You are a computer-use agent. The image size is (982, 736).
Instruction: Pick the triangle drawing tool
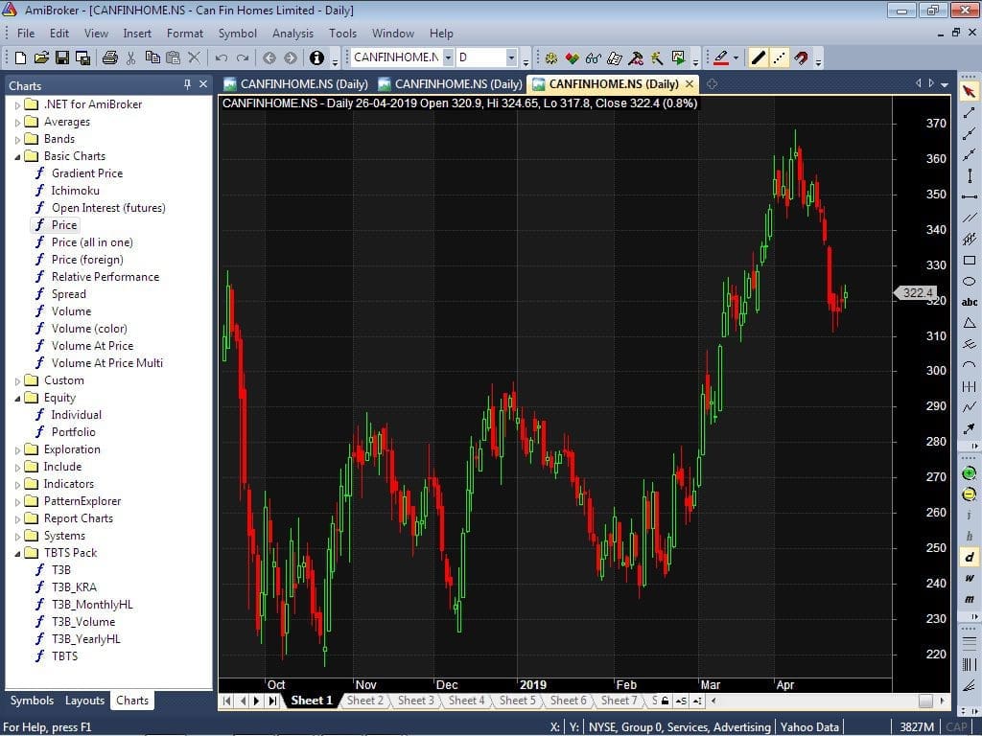click(969, 323)
